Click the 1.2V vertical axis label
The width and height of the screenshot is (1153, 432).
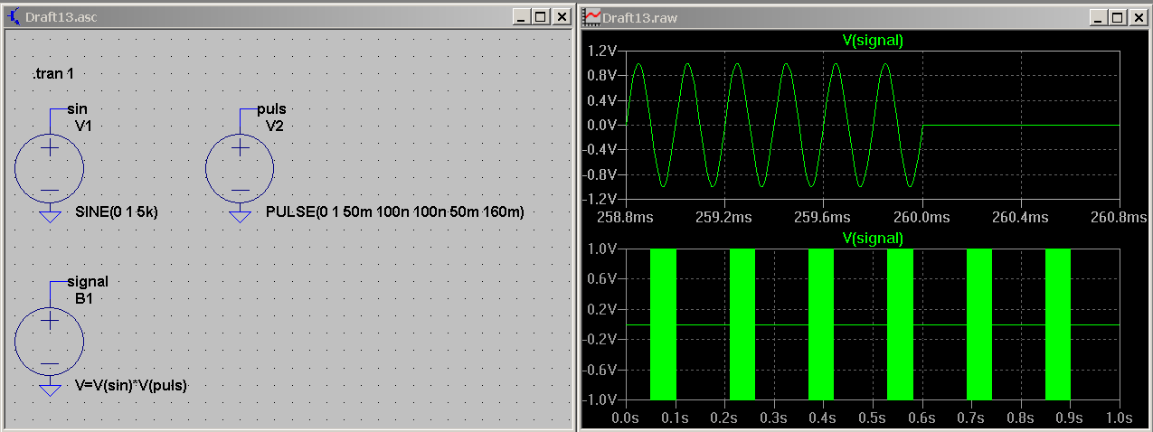coord(602,50)
